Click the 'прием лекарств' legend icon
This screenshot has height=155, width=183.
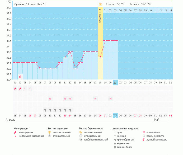(x=144, y=136)
